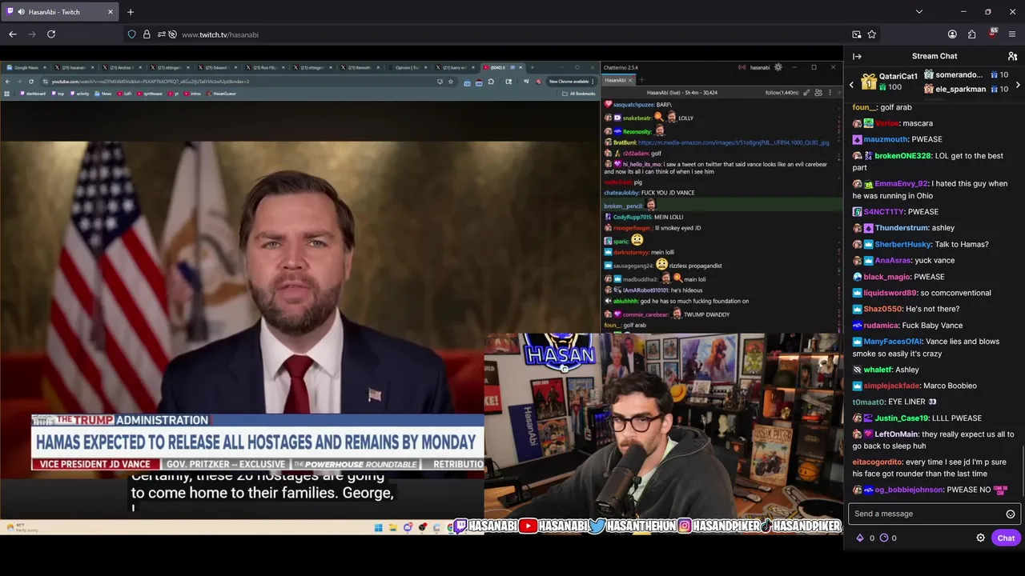Click the purple Chat button
Screen dimensions: 1025x576
pos(1006,538)
